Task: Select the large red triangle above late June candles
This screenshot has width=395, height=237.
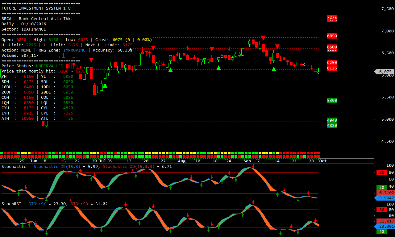Action: point(91,60)
